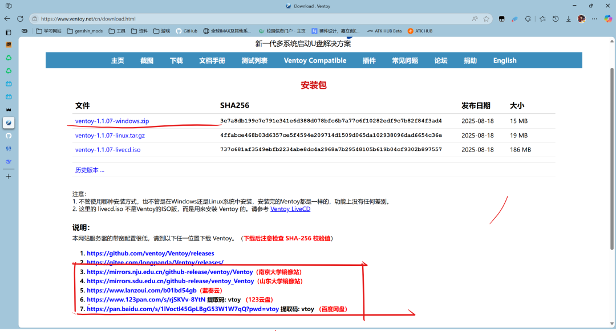Click the page vertical scrollbar
The width and height of the screenshot is (616, 331).
click(613, 171)
